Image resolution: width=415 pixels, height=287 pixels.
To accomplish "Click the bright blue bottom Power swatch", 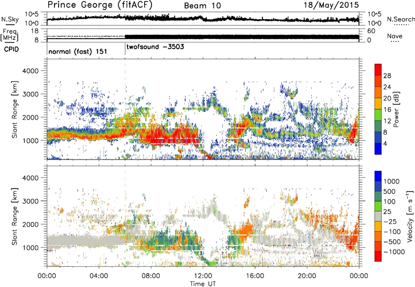I will click(x=378, y=149).
